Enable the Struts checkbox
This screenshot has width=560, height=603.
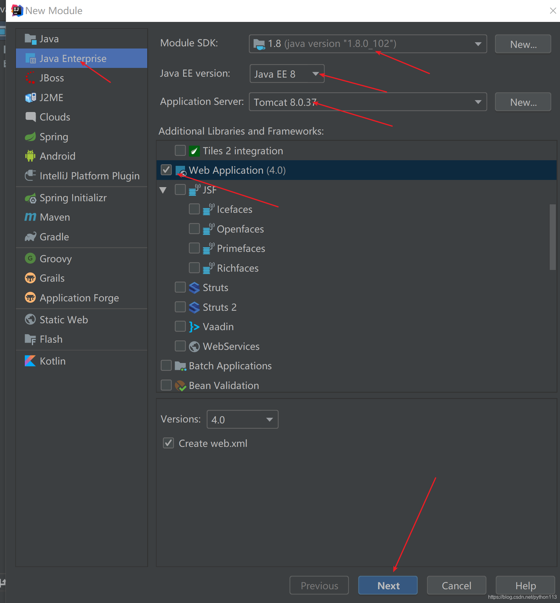pyautogui.click(x=180, y=287)
